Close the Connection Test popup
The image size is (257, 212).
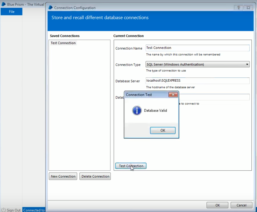pos(173,95)
